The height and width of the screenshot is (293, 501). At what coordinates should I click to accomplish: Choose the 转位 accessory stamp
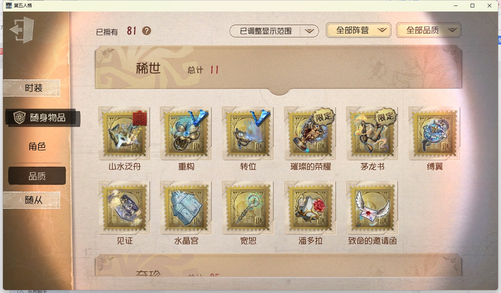tap(248, 134)
